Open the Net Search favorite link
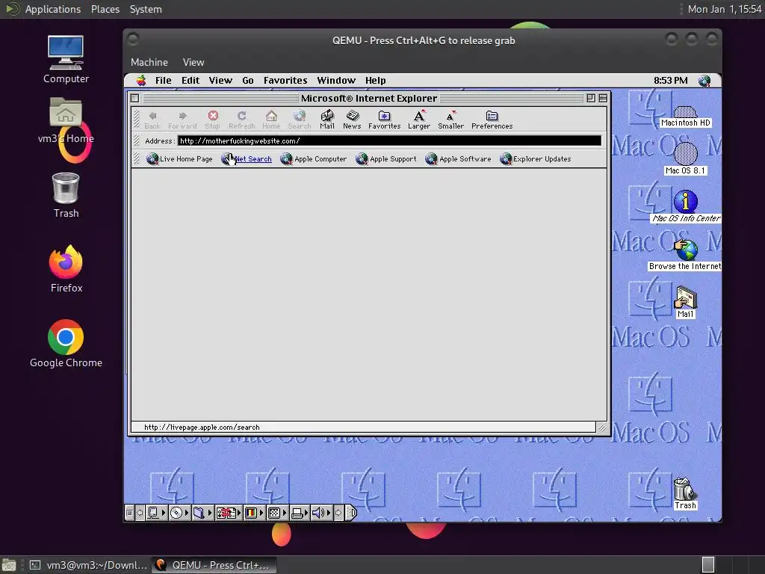765x574 pixels. (247, 159)
